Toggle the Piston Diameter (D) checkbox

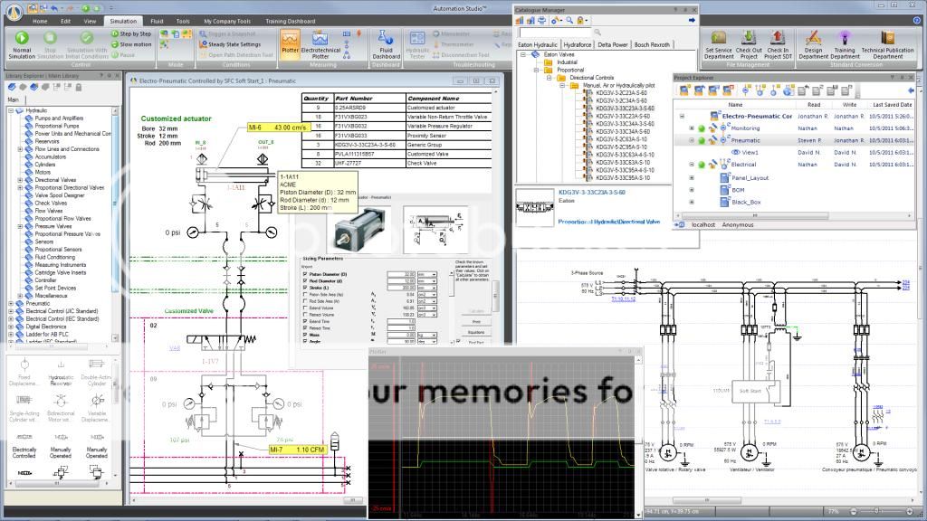point(303,274)
